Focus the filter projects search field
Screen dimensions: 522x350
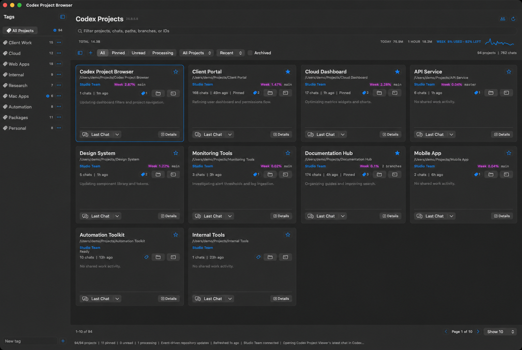(x=296, y=31)
